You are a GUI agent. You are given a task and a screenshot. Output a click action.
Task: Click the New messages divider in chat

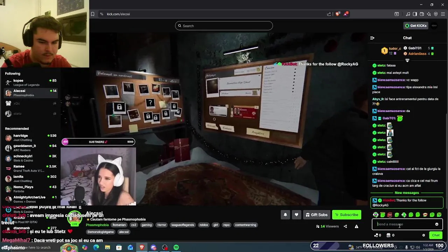(x=407, y=193)
